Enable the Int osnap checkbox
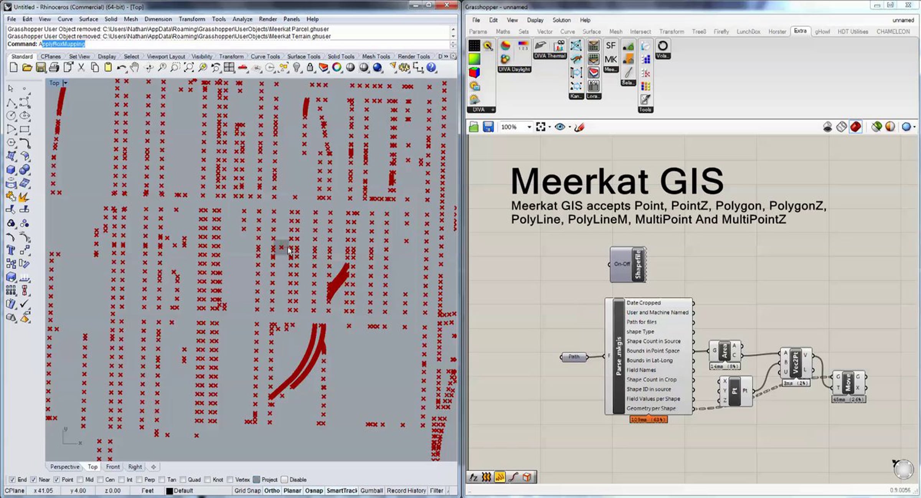 click(122, 480)
